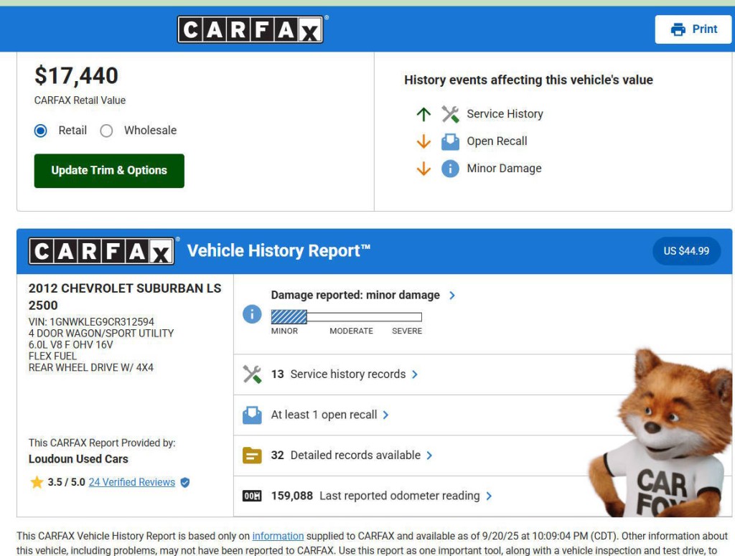Click the Print button
The height and width of the screenshot is (556, 735).
click(693, 29)
